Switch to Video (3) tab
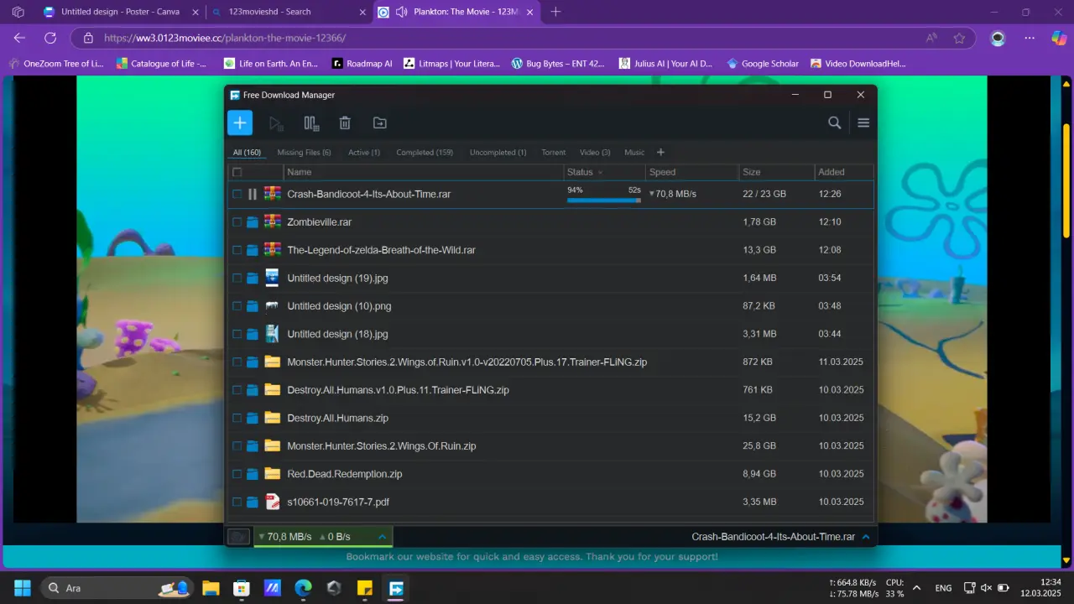The width and height of the screenshot is (1074, 604). click(x=595, y=153)
